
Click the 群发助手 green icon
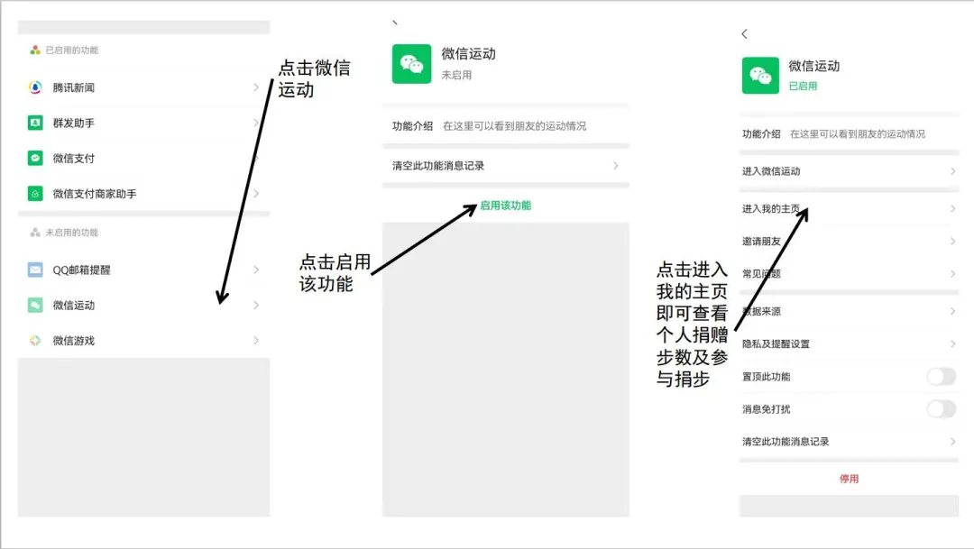tap(35, 123)
